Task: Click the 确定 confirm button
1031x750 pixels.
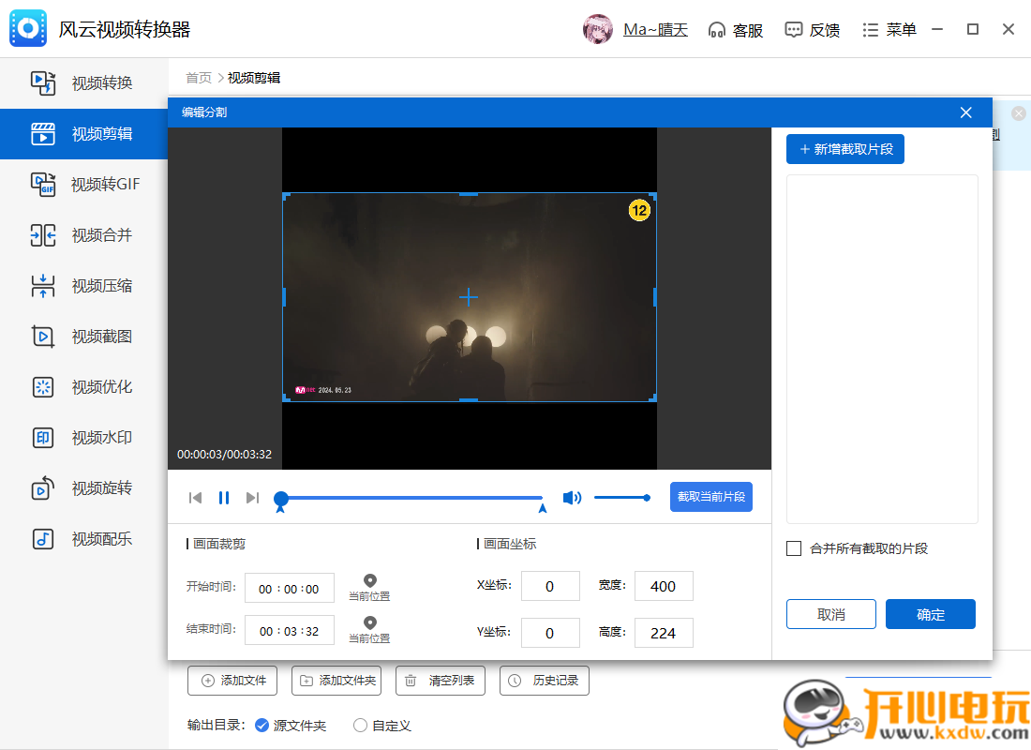Action: point(930,614)
